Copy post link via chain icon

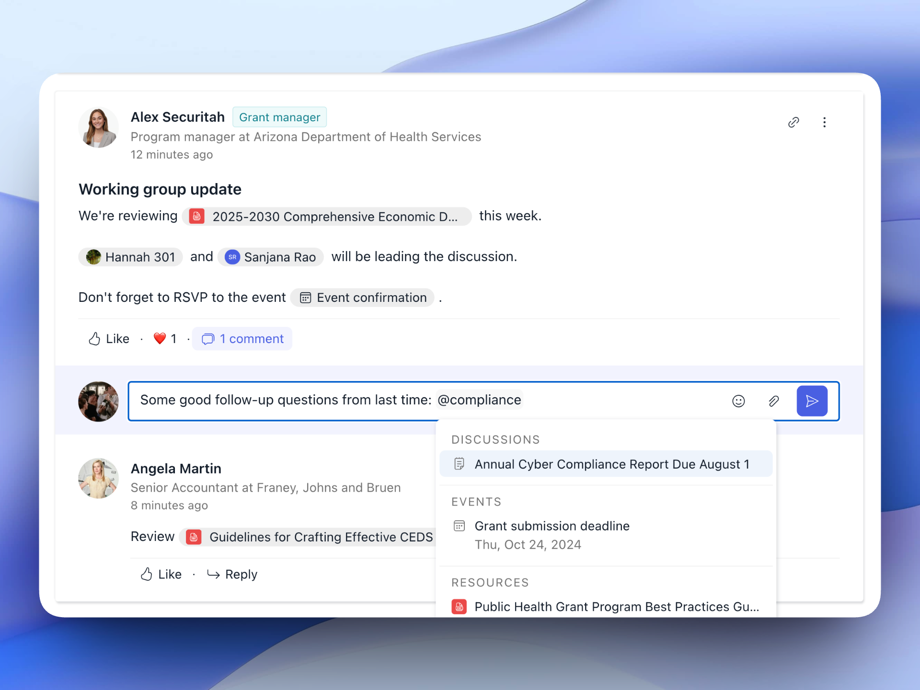(793, 122)
